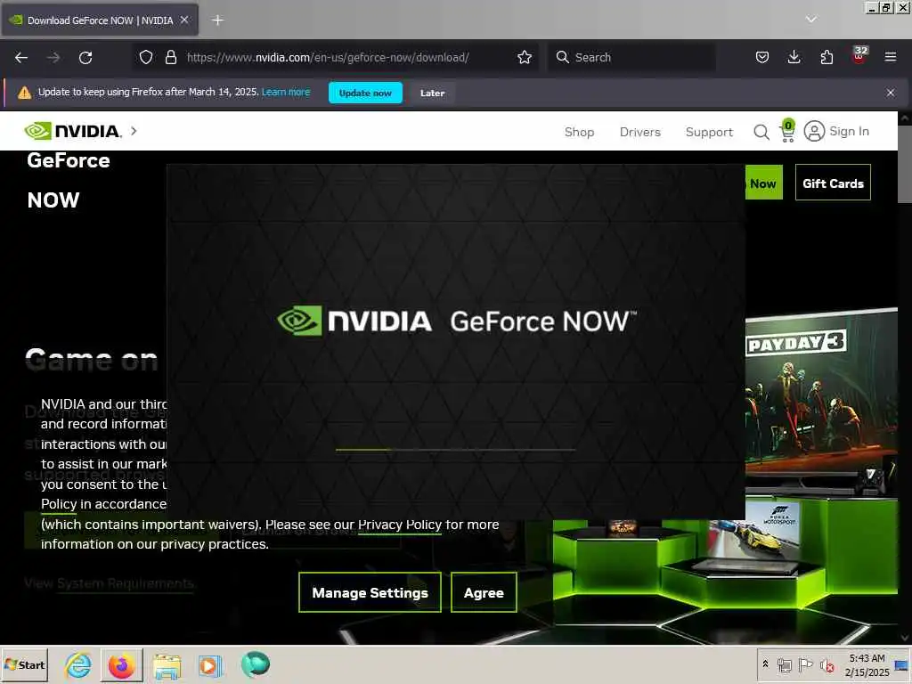This screenshot has width=912, height=684.
Task: Open the extensions puzzle icon
Action: pyautogui.click(x=826, y=58)
